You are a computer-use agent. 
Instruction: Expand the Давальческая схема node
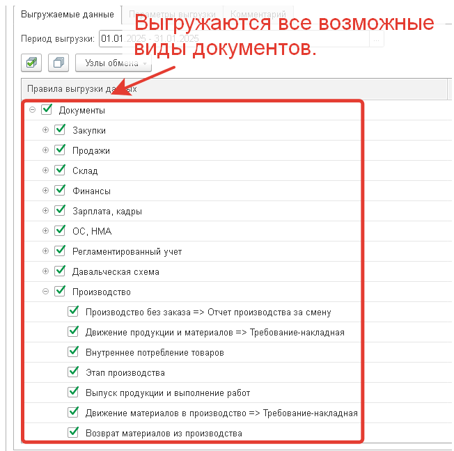tap(45, 271)
